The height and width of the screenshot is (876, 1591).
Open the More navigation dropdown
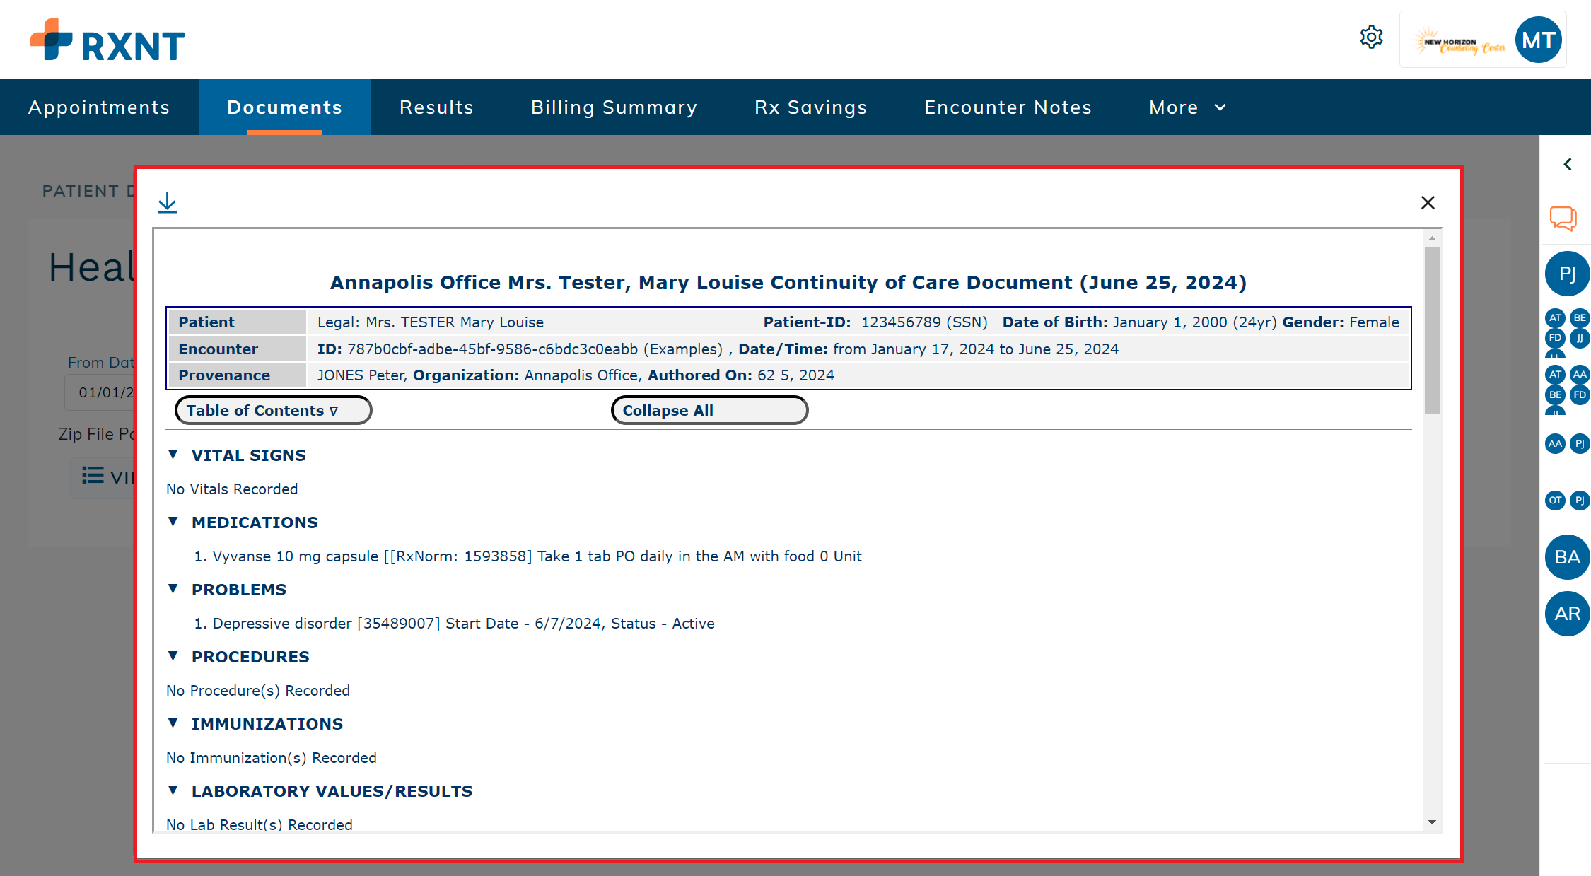click(1187, 107)
